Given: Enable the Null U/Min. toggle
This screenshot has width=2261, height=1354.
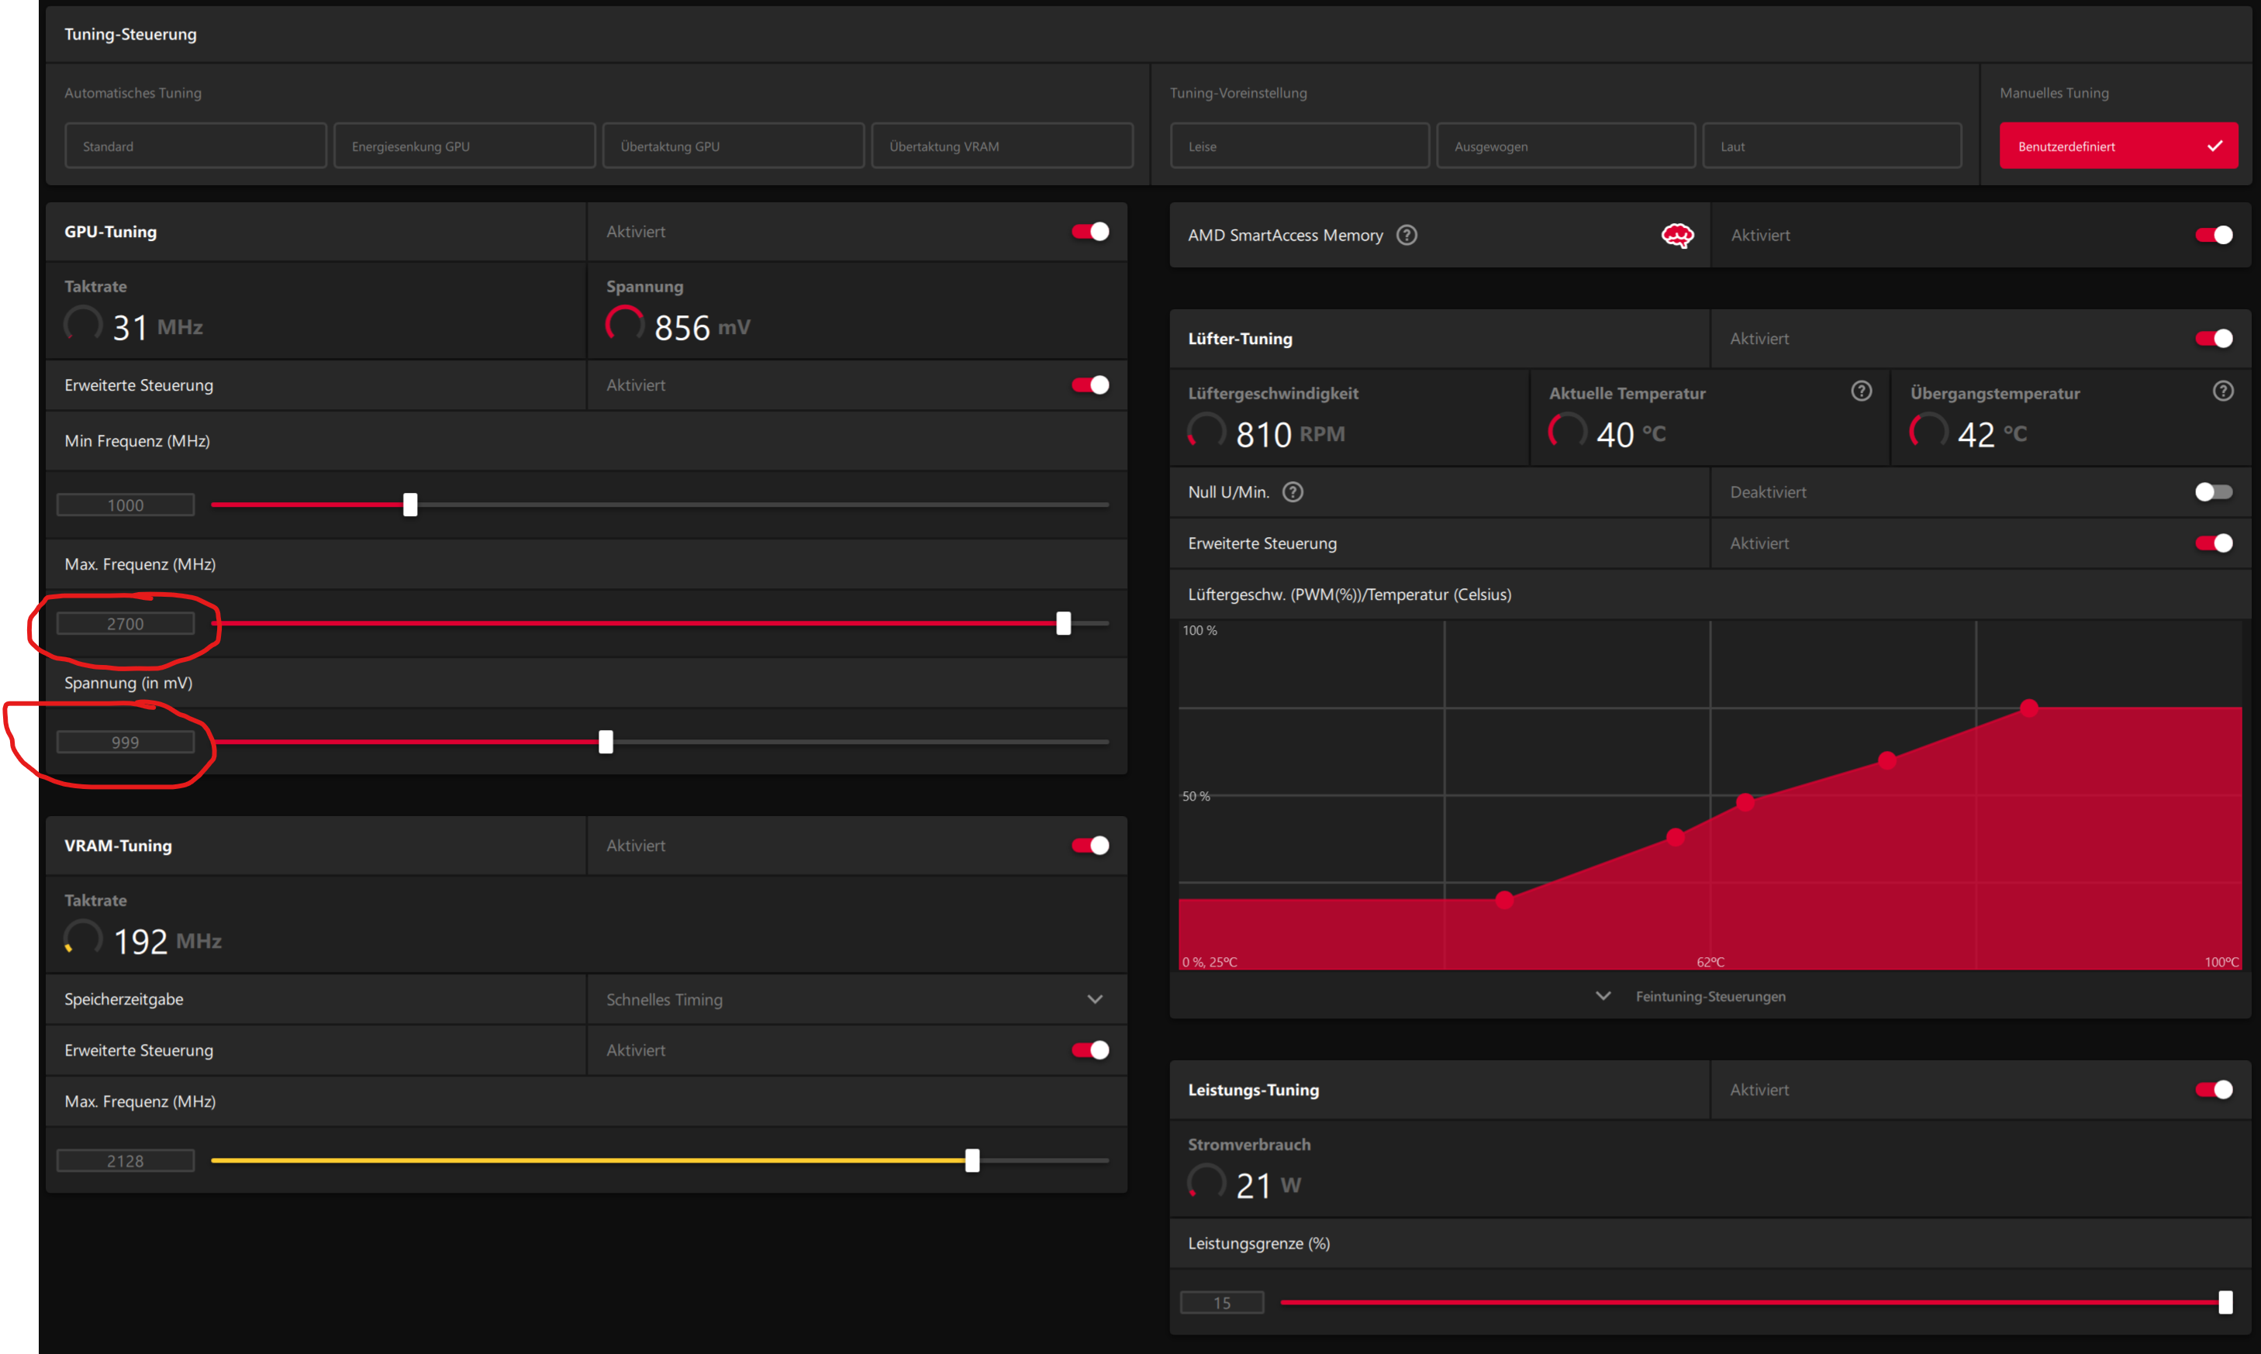Looking at the screenshot, I should pyautogui.click(x=2214, y=493).
